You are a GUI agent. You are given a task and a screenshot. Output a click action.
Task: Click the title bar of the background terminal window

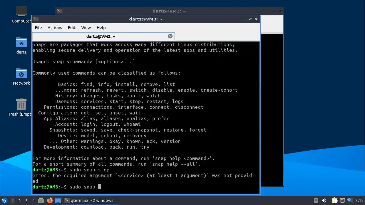[169, 11]
